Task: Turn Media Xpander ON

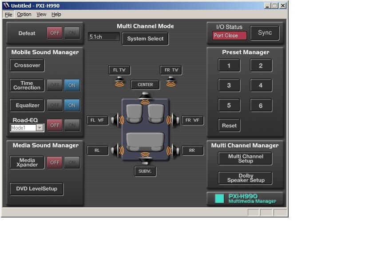Action: pyautogui.click(x=72, y=162)
